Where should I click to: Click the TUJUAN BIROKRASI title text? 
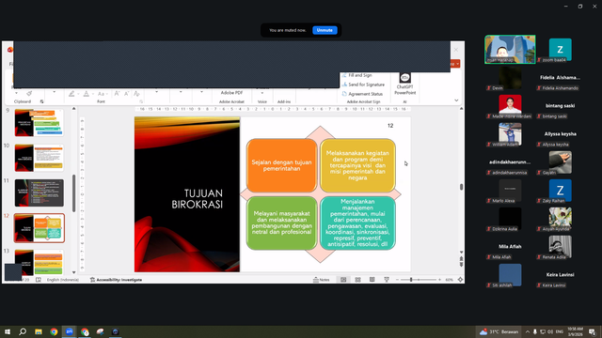[198, 198]
